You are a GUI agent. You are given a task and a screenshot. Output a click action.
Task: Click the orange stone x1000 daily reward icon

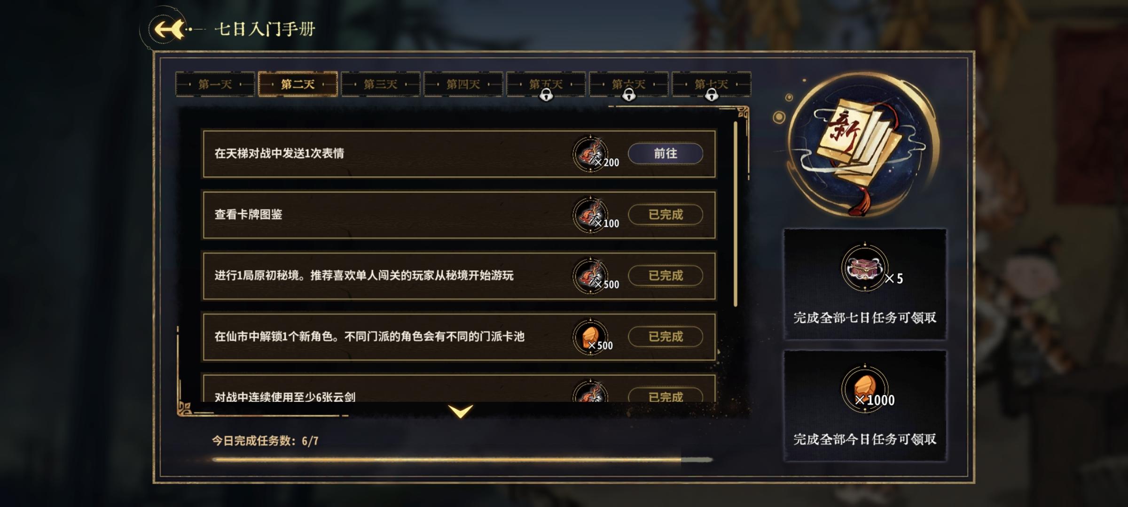tap(865, 389)
